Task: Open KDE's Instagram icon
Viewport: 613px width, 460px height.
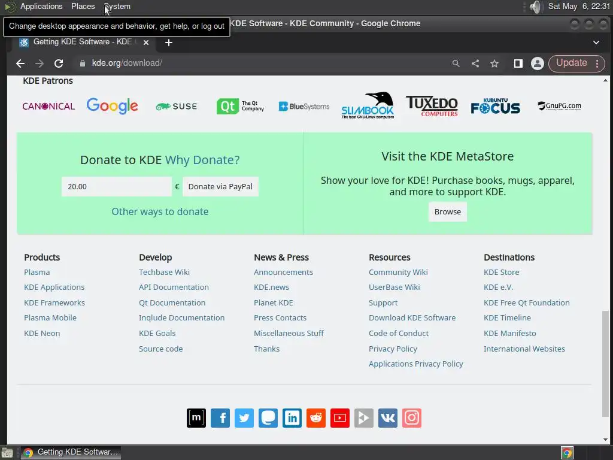Action: pyautogui.click(x=412, y=417)
